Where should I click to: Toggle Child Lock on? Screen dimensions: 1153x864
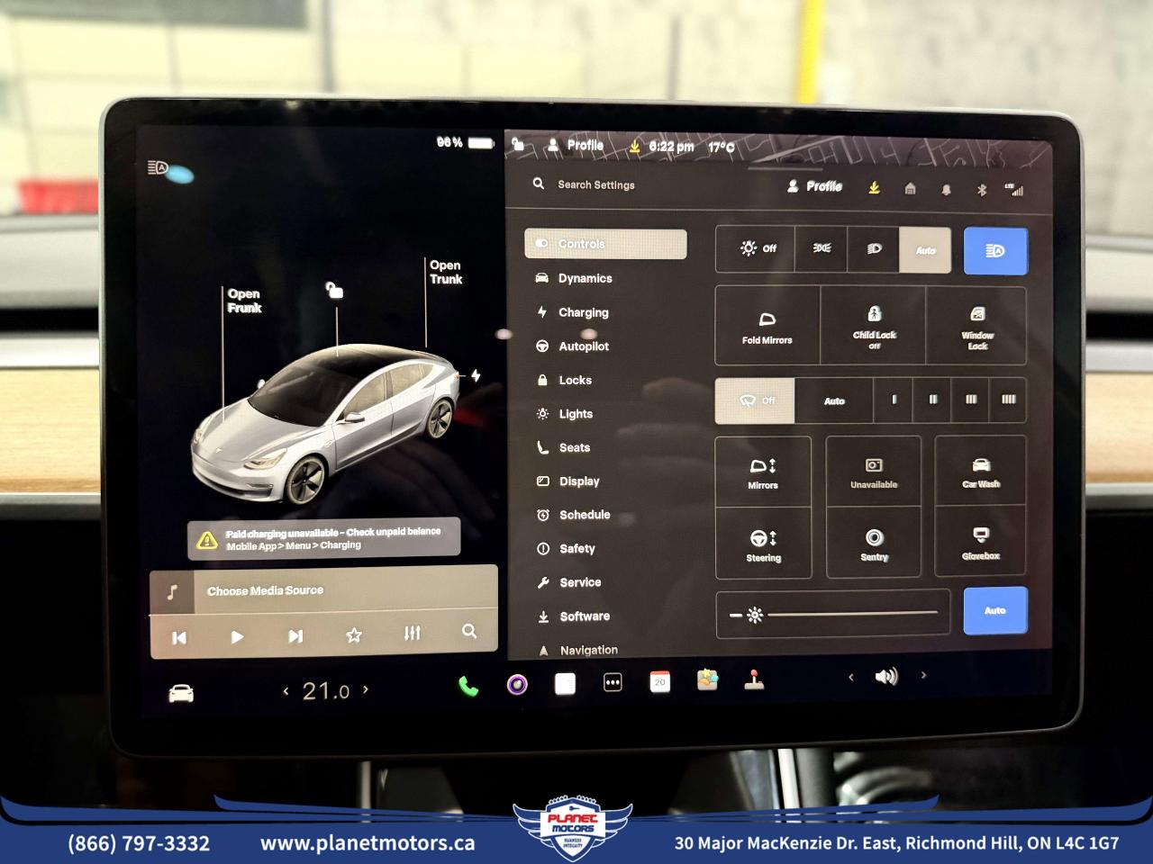pyautogui.click(x=873, y=325)
